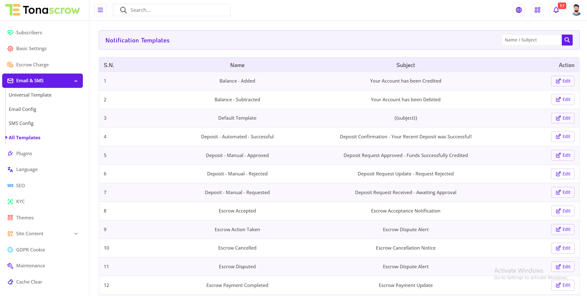Image resolution: width=587 pixels, height=296 pixels.
Task: Edit the Escrow Cancelled template
Action: point(563,248)
